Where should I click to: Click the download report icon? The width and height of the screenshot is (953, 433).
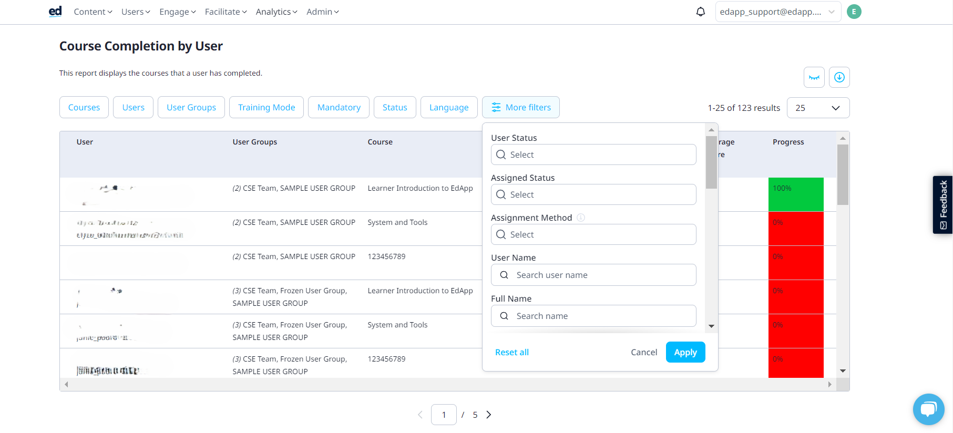[839, 77]
